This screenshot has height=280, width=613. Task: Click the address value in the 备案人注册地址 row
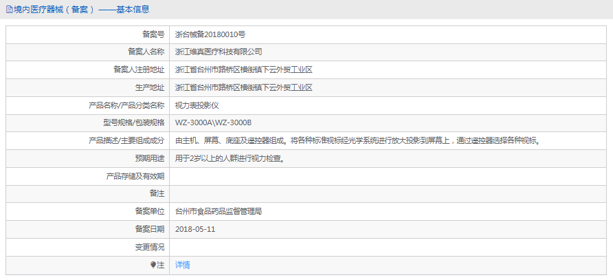[243, 69]
